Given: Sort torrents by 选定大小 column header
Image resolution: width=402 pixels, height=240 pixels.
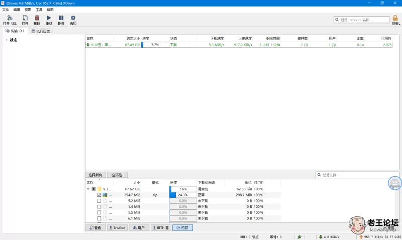Looking at the screenshot, I should [127, 39].
